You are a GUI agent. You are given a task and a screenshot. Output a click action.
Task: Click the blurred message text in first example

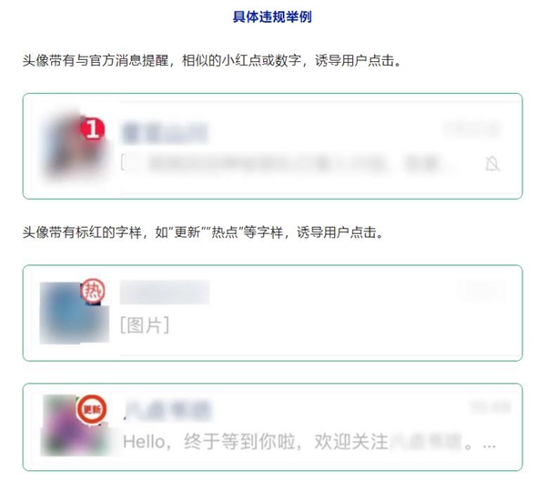299,163
